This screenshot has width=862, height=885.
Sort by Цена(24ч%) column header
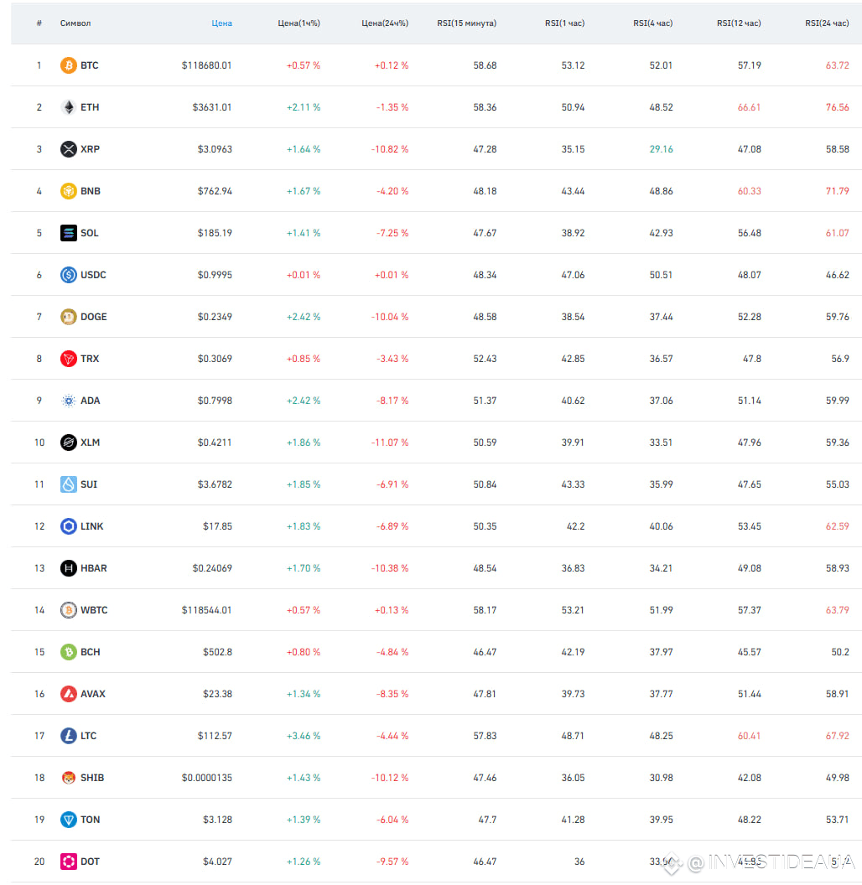[x=385, y=23]
